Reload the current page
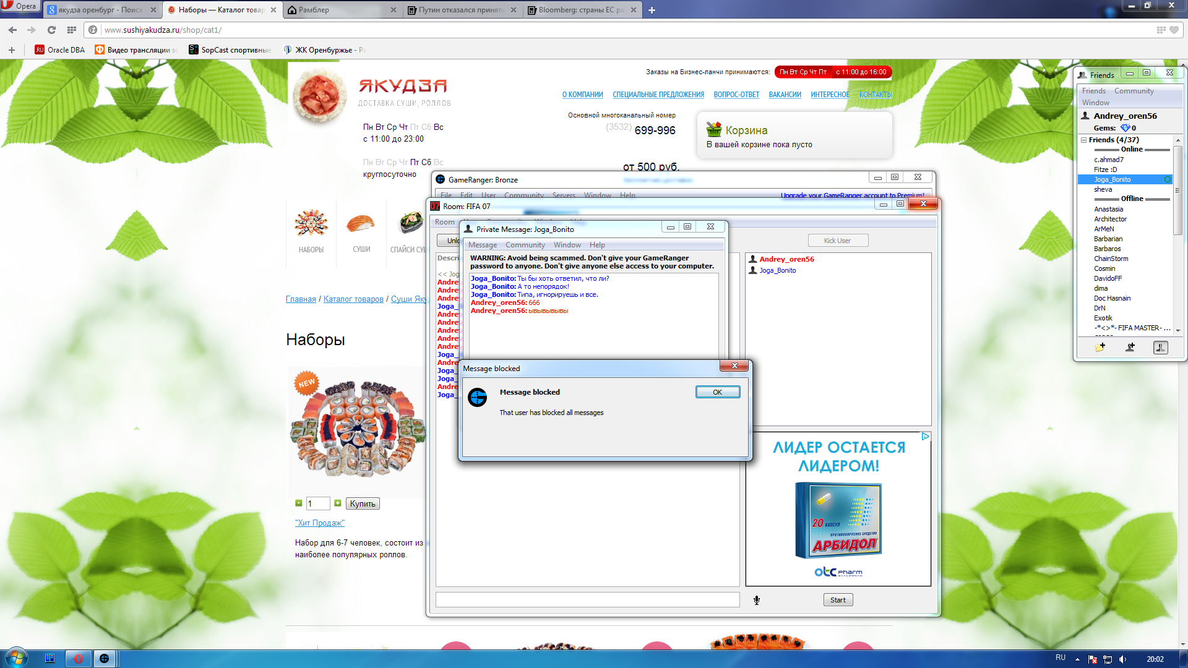The image size is (1188, 668). point(51,30)
